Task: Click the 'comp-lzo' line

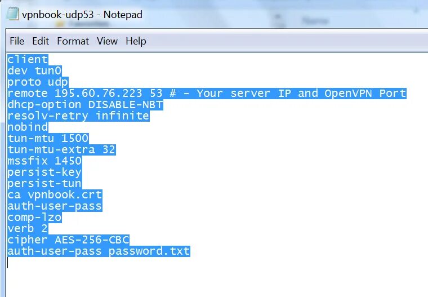Action: click(x=35, y=217)
